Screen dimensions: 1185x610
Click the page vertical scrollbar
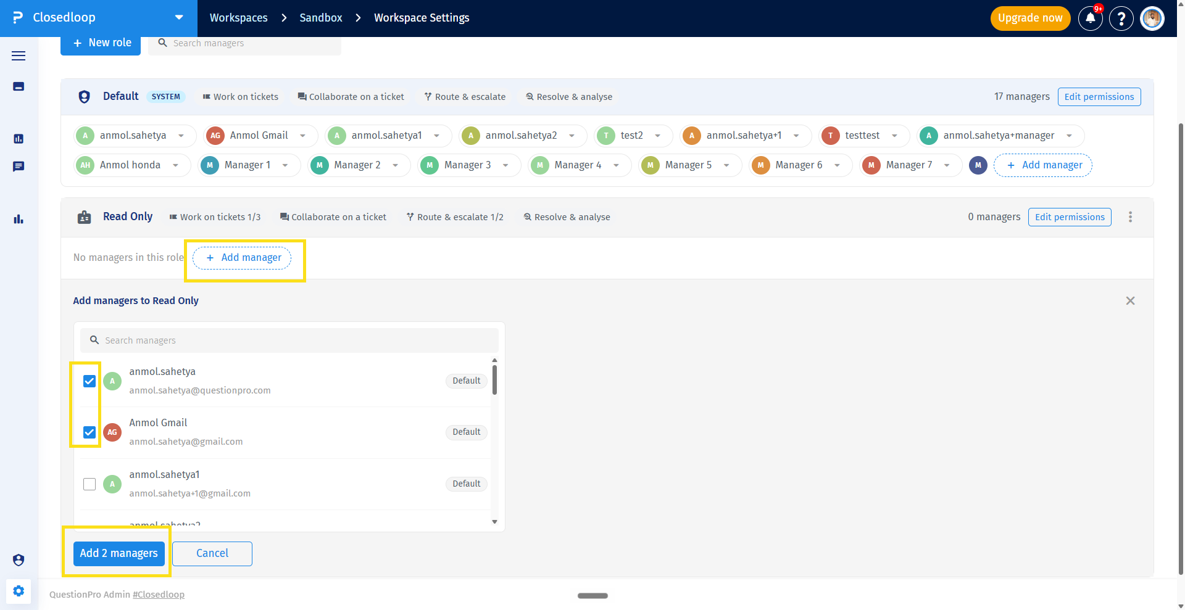tap(1181, 348)
